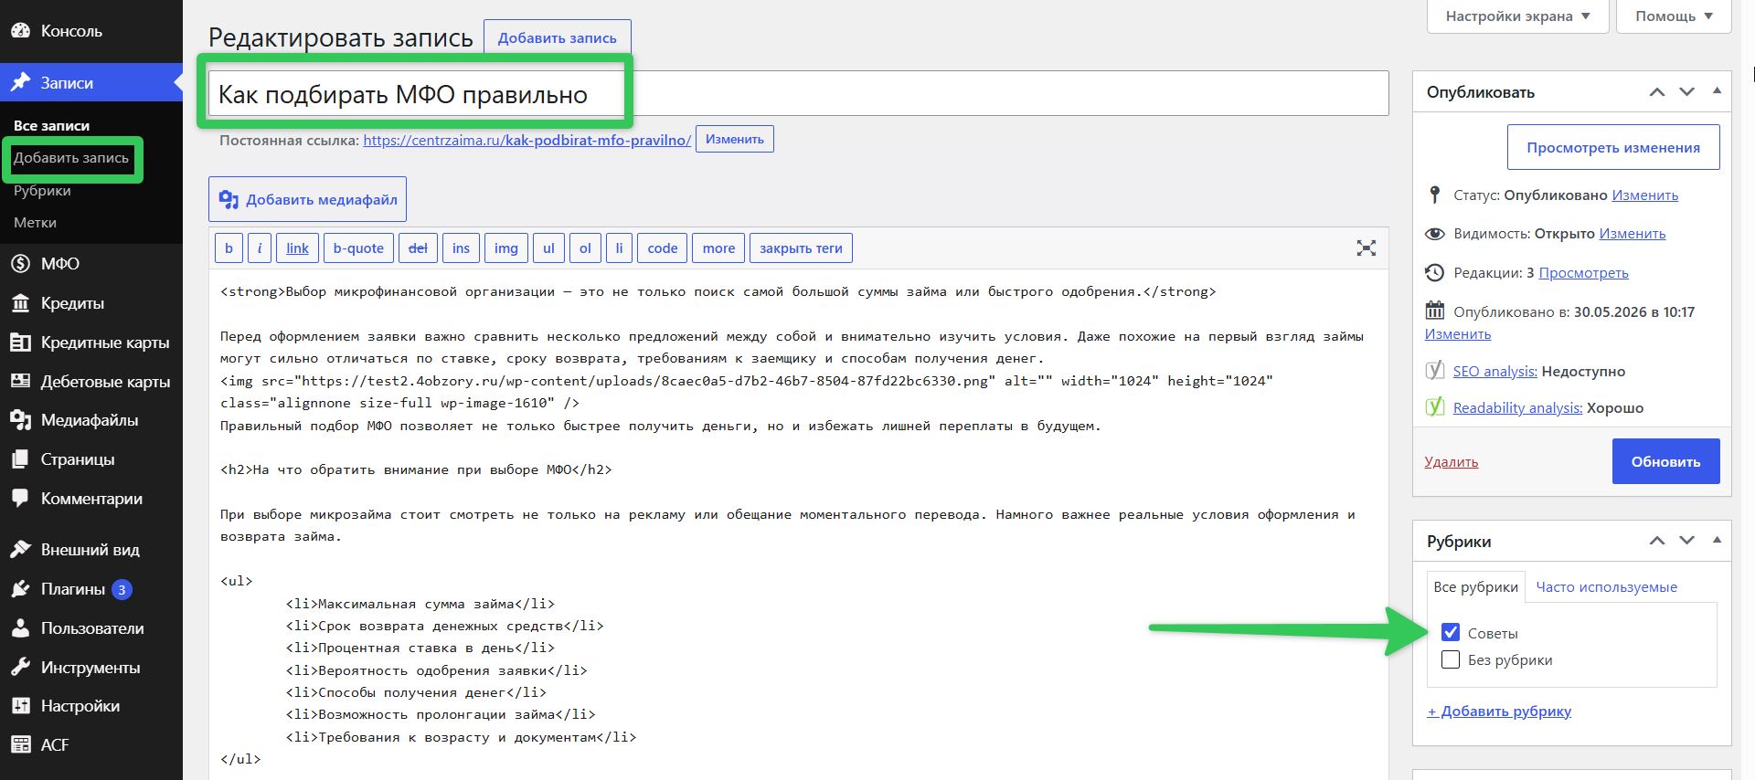Viewport: 1755px width, 780px height.
Task: Move Рубрики panel up
Action: (1657, 541)
